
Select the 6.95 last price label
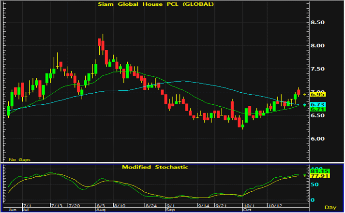click(318, 94)
